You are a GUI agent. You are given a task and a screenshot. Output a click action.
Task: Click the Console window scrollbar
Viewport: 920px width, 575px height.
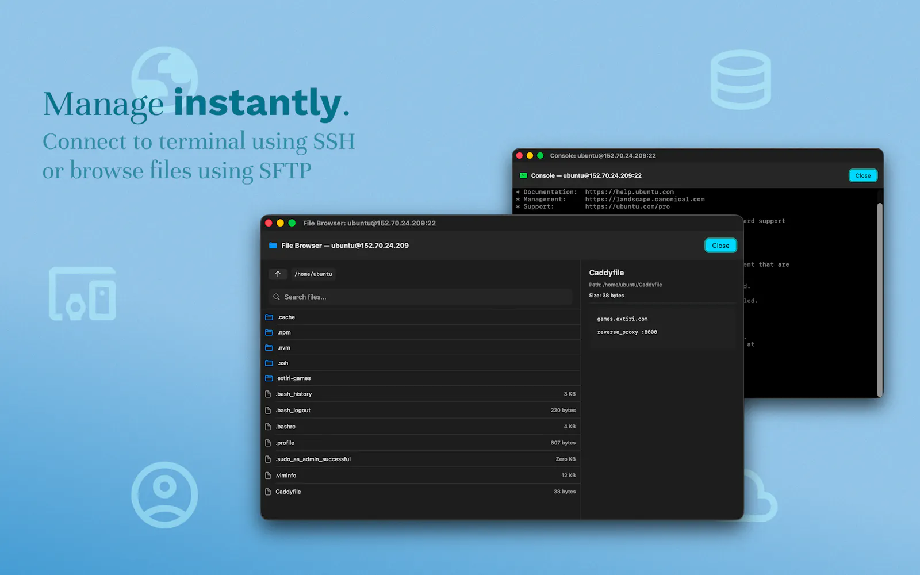point(879,299)
